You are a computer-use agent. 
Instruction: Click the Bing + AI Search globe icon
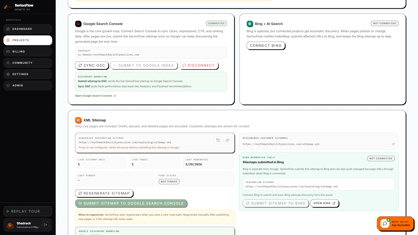pyautogui.click(x=250, y=24)
